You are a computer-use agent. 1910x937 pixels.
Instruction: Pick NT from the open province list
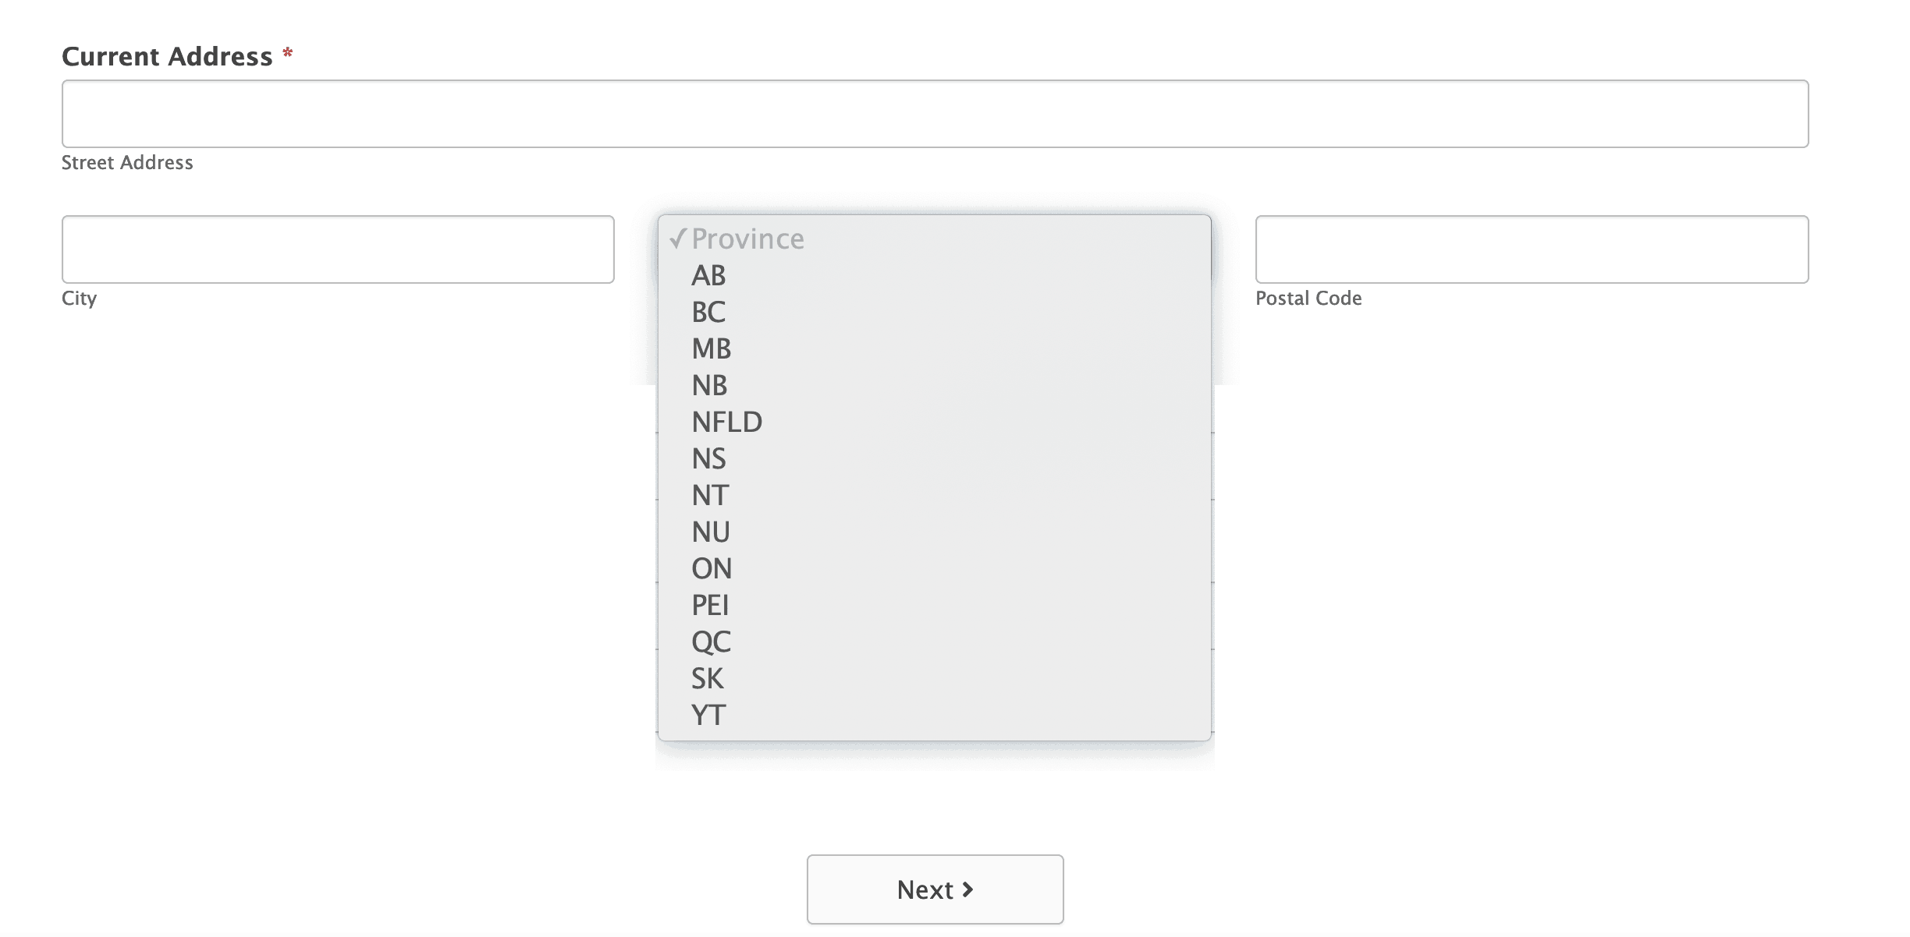(x=709, y=494)
